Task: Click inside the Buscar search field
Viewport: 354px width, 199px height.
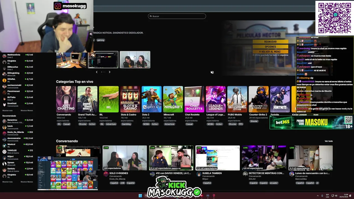Action: 177,16
